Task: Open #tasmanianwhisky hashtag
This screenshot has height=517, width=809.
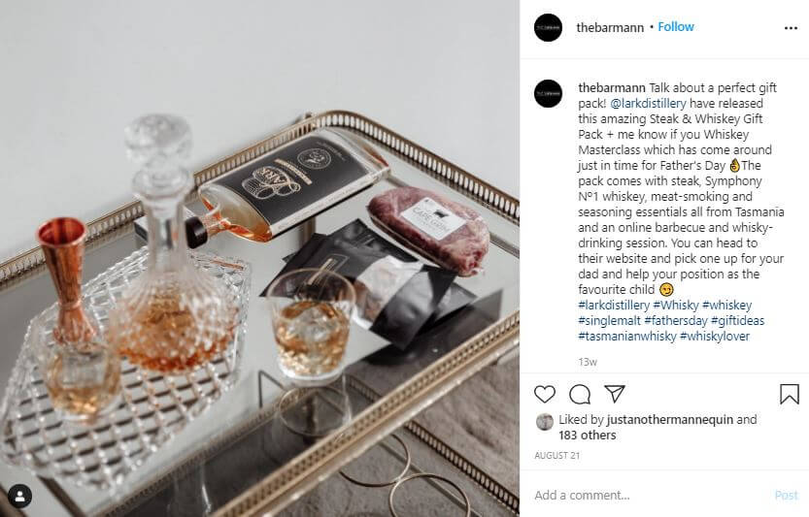Action: tap(626, 336)
